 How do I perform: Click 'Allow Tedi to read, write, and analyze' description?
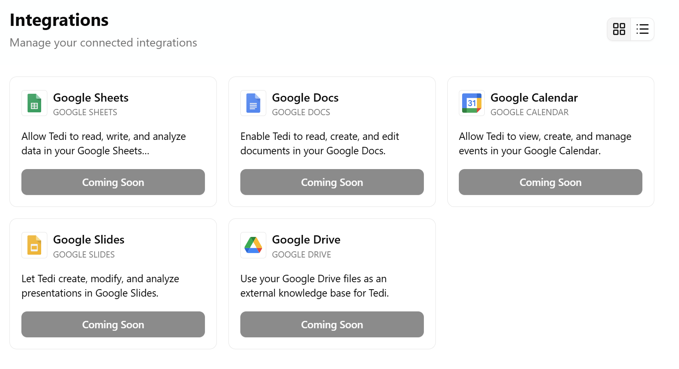click(104, 144)
